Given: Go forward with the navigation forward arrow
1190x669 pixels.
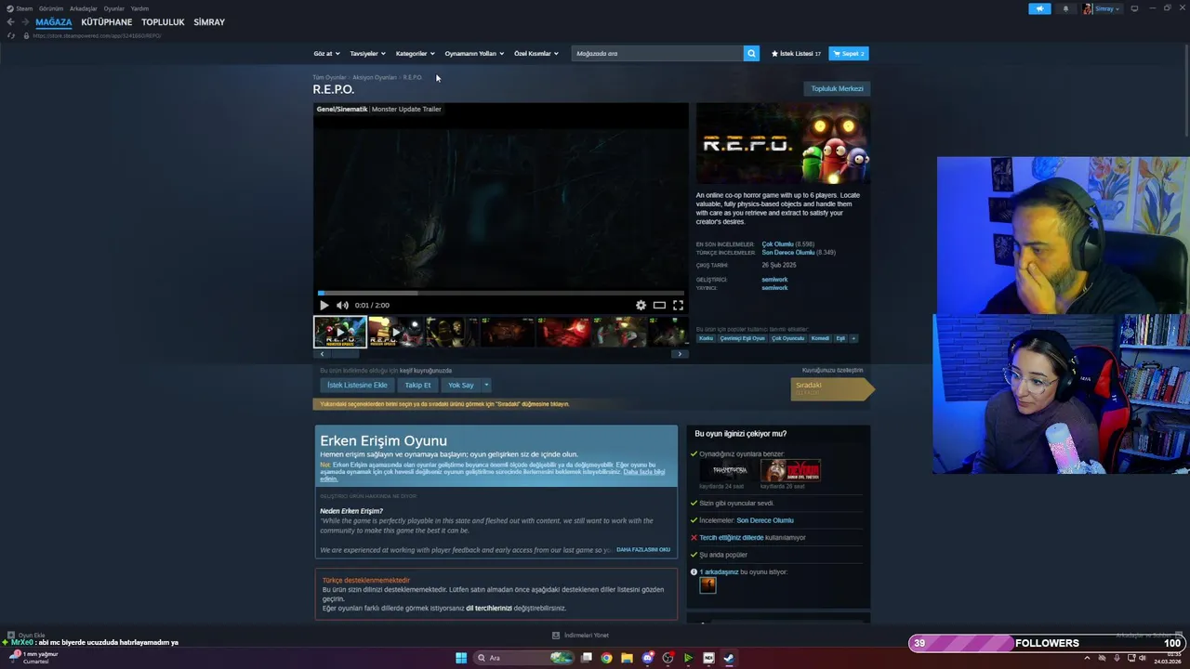Looking at the screenshot, I should click(23, 22).
